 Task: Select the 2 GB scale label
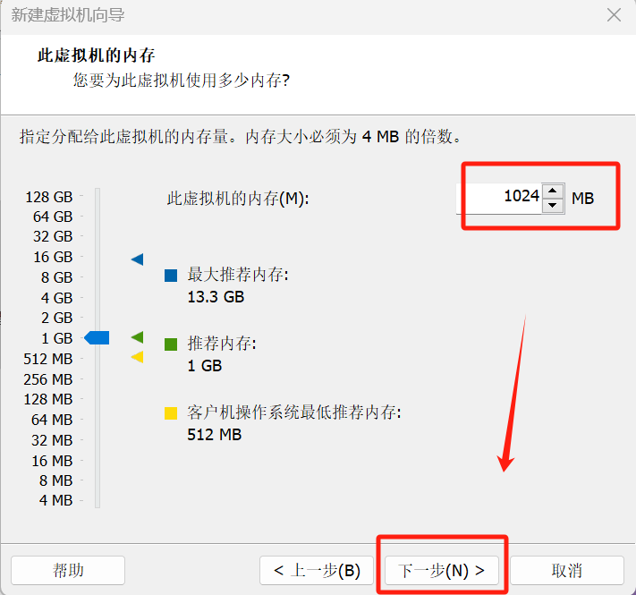click(56, 318)
